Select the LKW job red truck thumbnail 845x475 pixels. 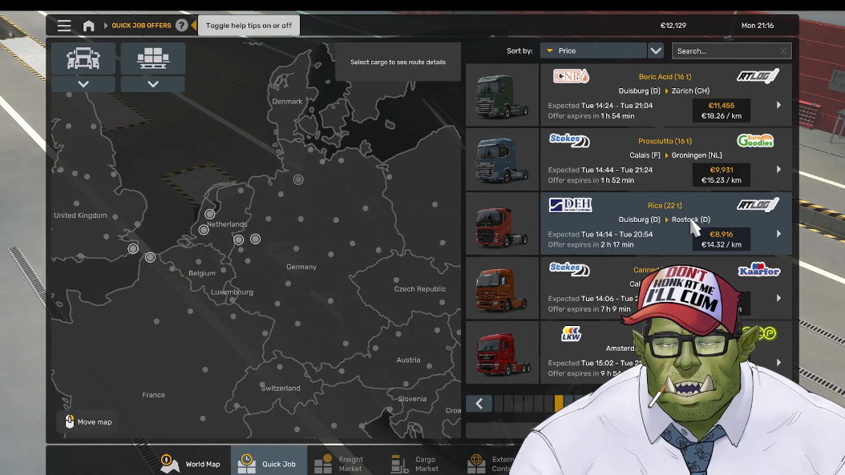pyautogui.click(x=502, y=352)
